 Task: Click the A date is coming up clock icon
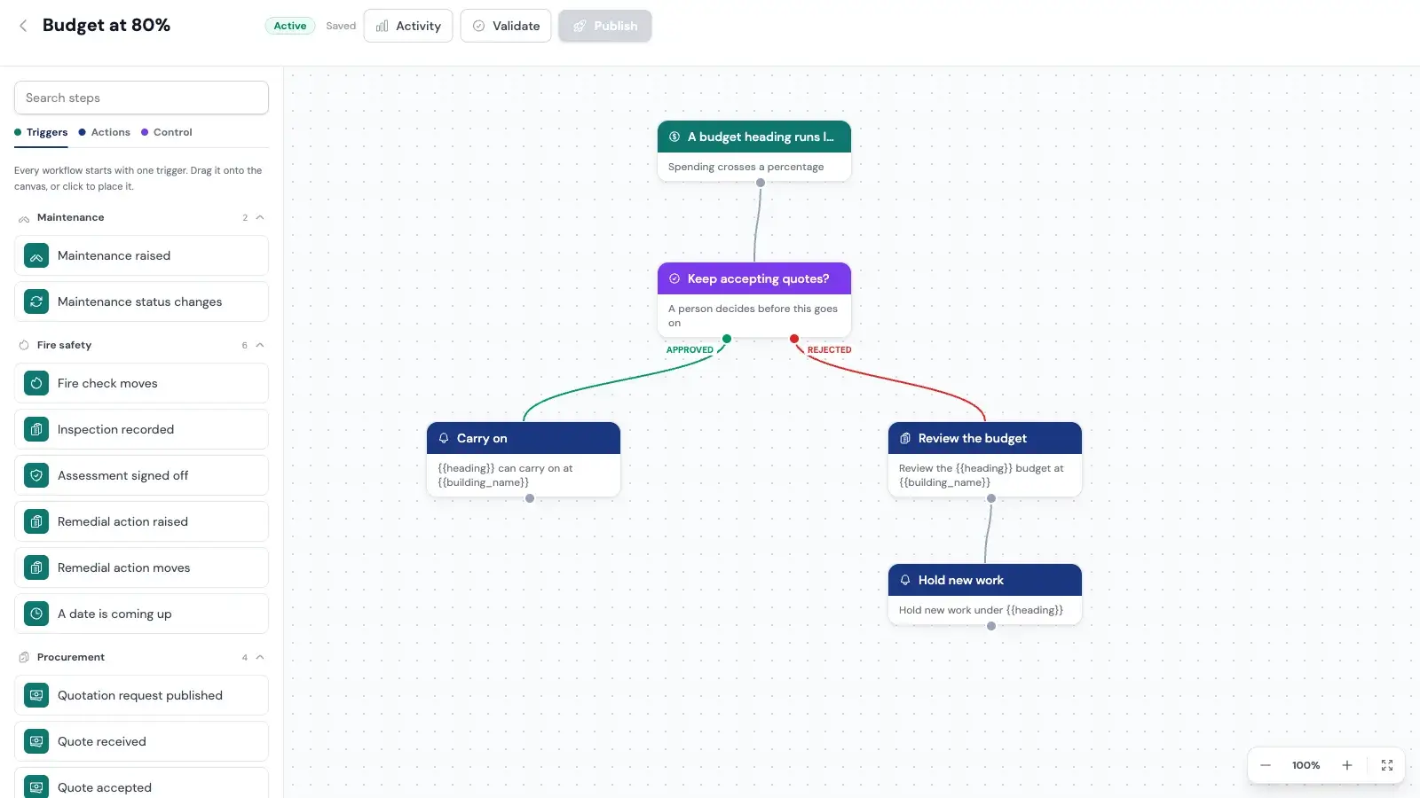coord(36,614)
